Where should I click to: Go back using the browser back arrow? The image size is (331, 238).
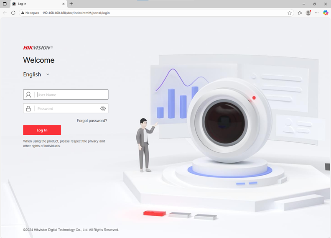coord(5,13)
